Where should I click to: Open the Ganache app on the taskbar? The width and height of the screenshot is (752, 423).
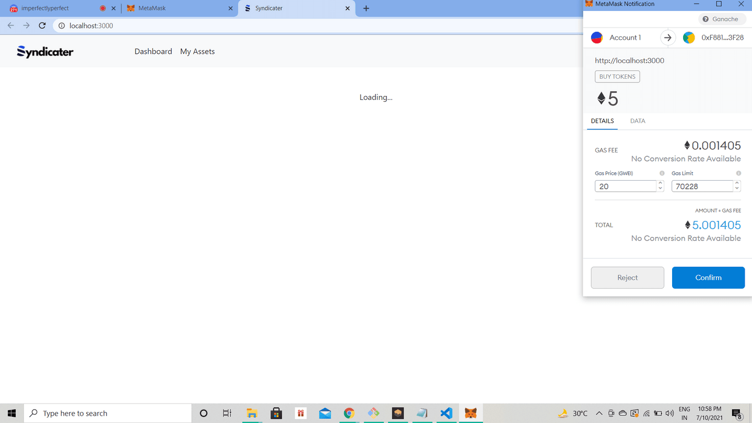(397, 413)
